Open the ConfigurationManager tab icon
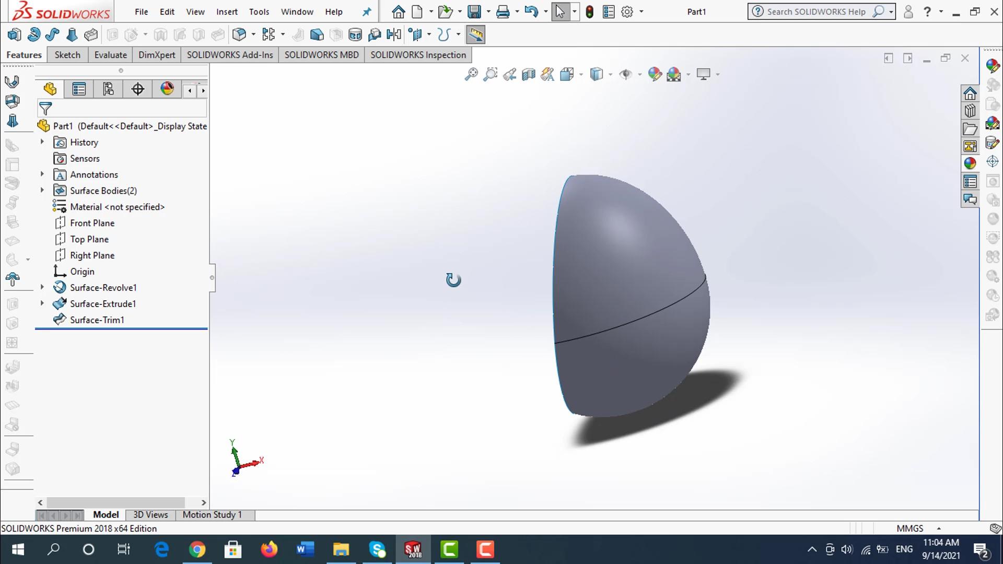 pyautogui.click(x=108, y=89)
